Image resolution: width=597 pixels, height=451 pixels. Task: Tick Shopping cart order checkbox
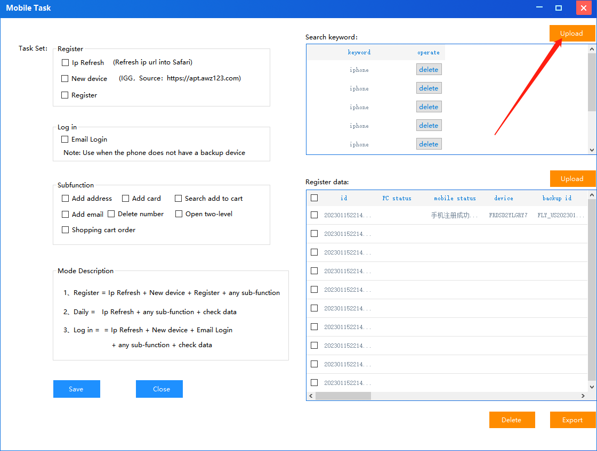pos(65,229)
